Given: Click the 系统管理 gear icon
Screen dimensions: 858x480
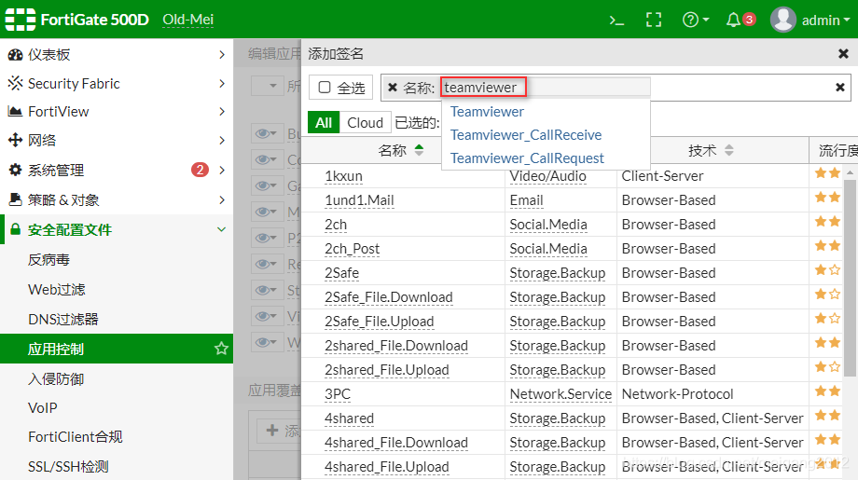Looking at the screenshot, I should tap(15, 170).
